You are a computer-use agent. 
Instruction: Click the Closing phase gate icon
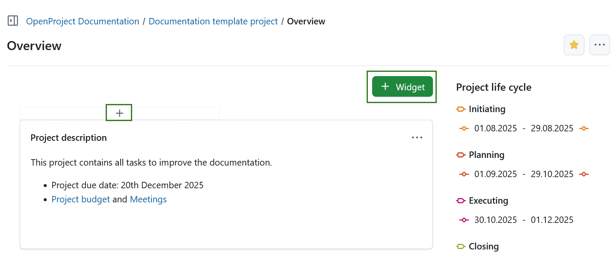(461, 246)
